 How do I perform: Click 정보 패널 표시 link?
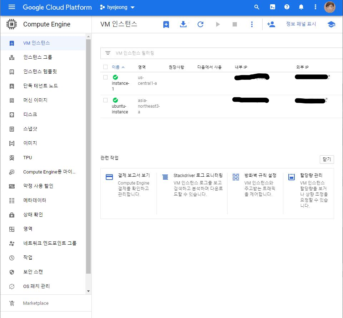(301, 24)
